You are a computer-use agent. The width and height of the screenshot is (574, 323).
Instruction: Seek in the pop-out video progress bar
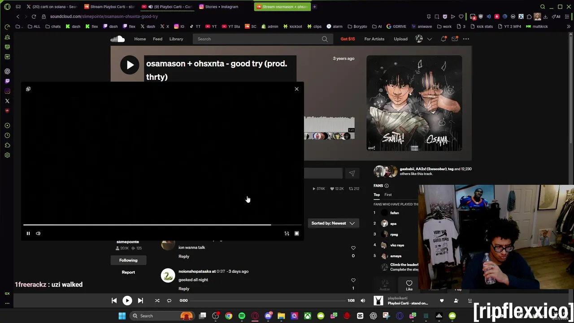click(x=162, y=225)
